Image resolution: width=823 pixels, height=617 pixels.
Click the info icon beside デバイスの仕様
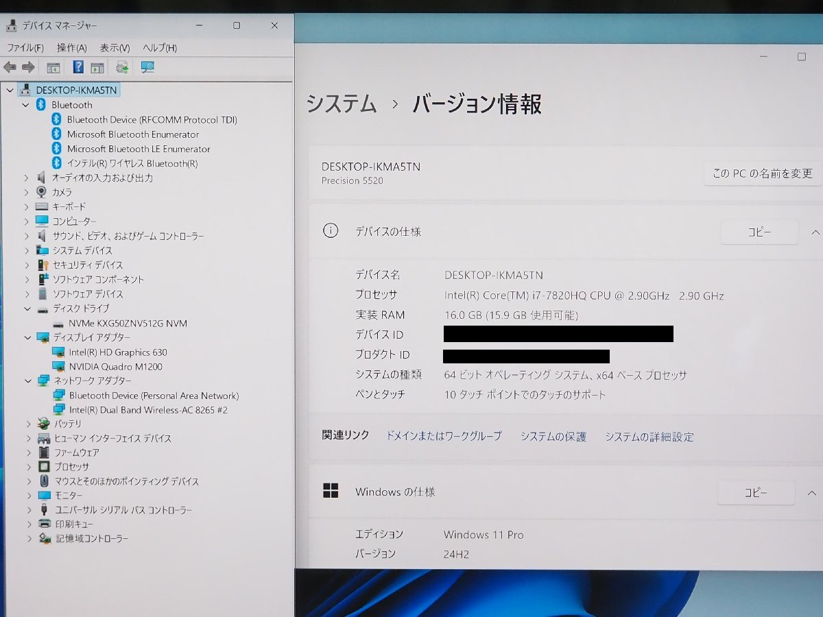pos(331,231)
